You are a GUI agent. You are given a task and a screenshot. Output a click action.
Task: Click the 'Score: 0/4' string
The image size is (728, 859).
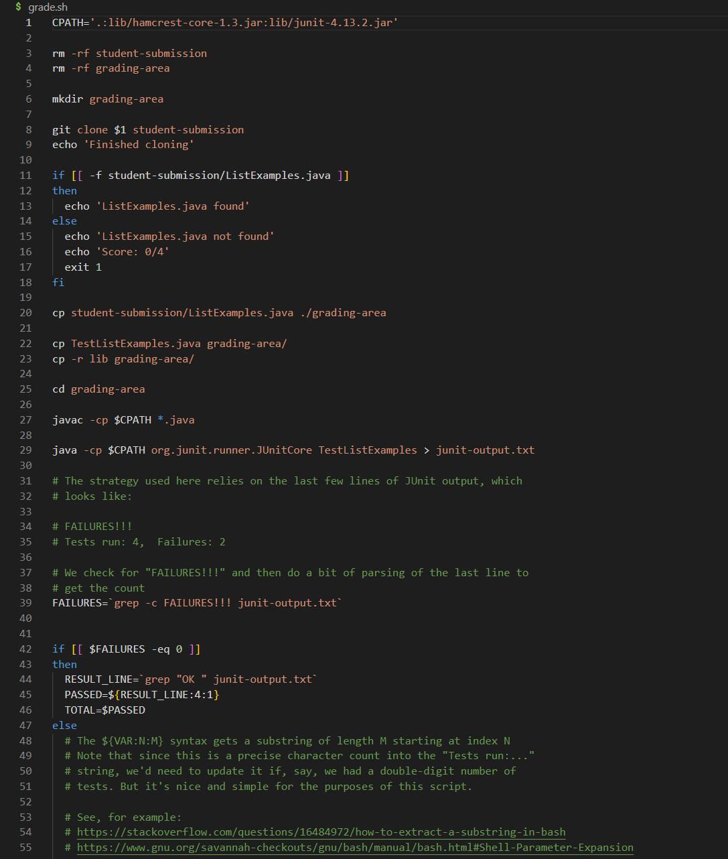click(133, 252)
